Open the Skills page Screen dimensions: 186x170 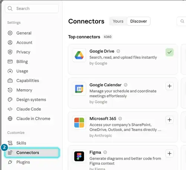coord(32,143)
